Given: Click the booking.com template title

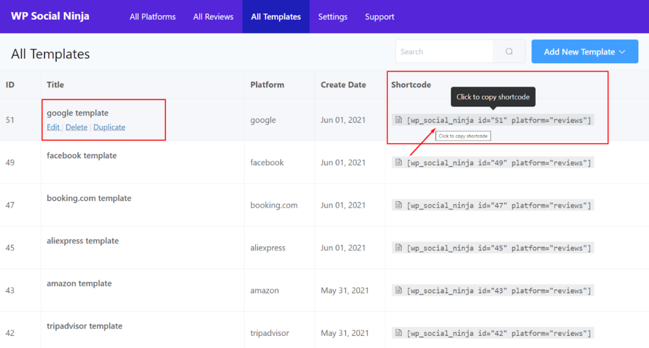Looking at the screenshot, I should [89, 198].
